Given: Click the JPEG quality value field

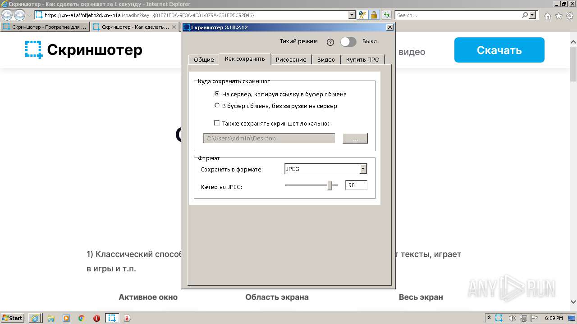Looking at the screenshot, I should pos(356,185).
